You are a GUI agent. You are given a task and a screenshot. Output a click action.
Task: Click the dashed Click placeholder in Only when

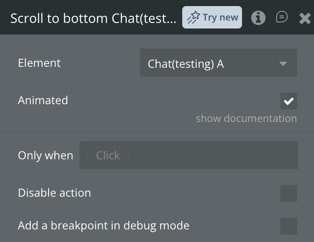coord(108,155)
